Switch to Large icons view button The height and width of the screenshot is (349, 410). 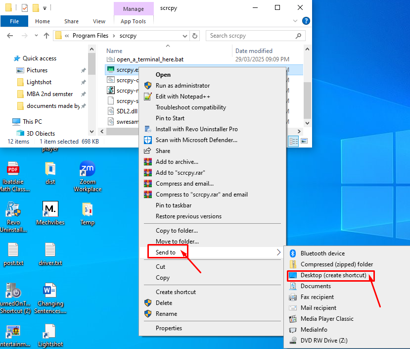[304, 142]
